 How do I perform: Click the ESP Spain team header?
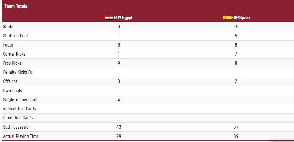tap(240, 18)
